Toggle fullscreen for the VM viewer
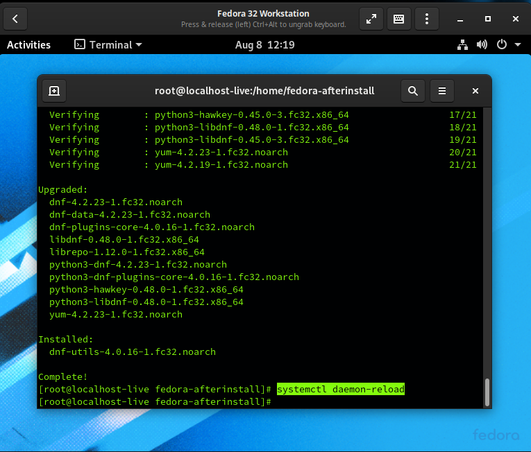The width and height of the screenshot is (531, 452). [371, 19]
